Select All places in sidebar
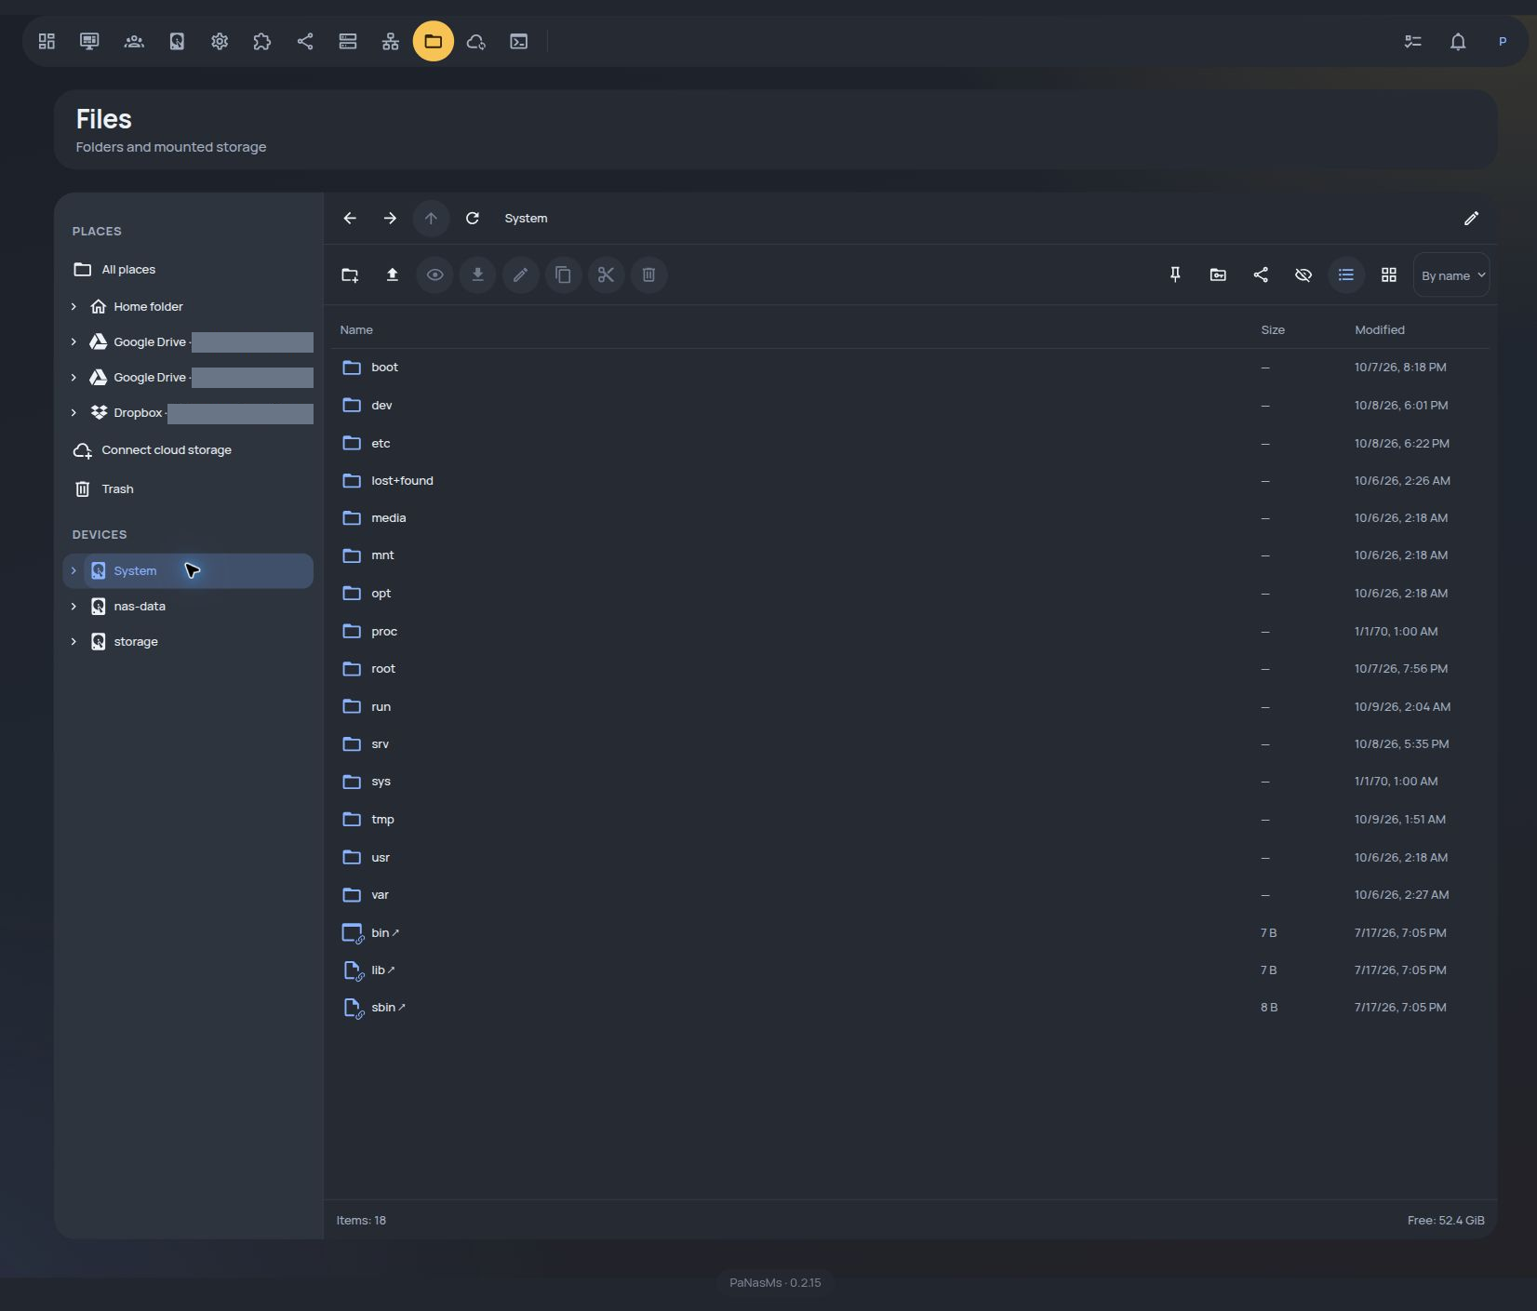The width and height of the screenshot is (1537, 1311). tap(188, 269)
